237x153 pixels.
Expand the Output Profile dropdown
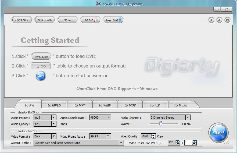click(121, 143)
